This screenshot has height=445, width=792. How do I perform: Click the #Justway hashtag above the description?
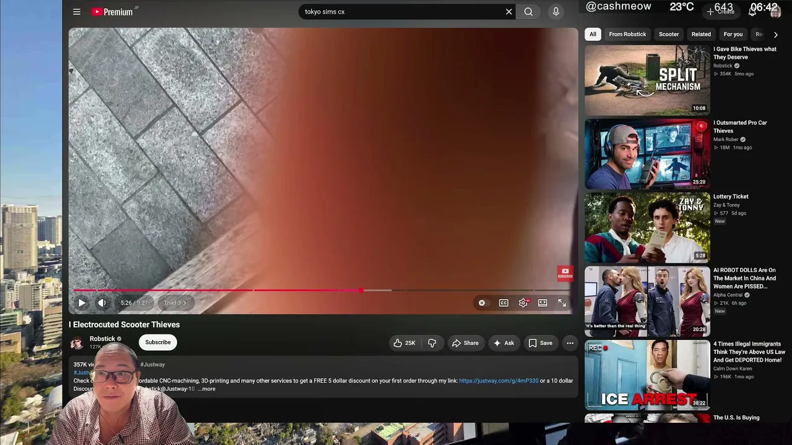click(x=152, y=365)
